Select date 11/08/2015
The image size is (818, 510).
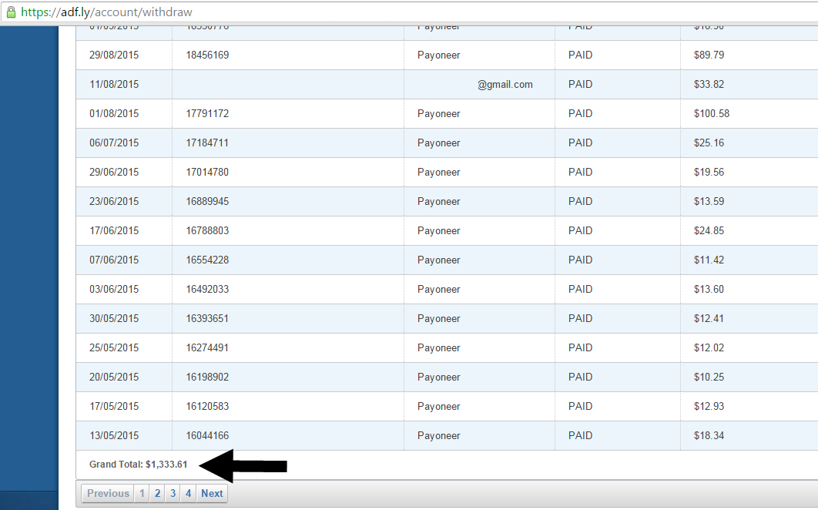114,84
